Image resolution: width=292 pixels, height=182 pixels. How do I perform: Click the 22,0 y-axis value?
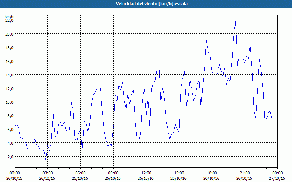(9, 20)
